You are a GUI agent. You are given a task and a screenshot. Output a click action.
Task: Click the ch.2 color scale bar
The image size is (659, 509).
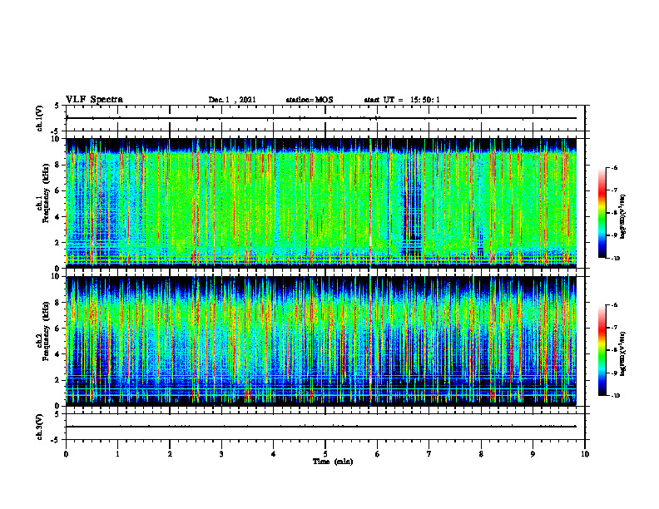(x=602, y=350)
